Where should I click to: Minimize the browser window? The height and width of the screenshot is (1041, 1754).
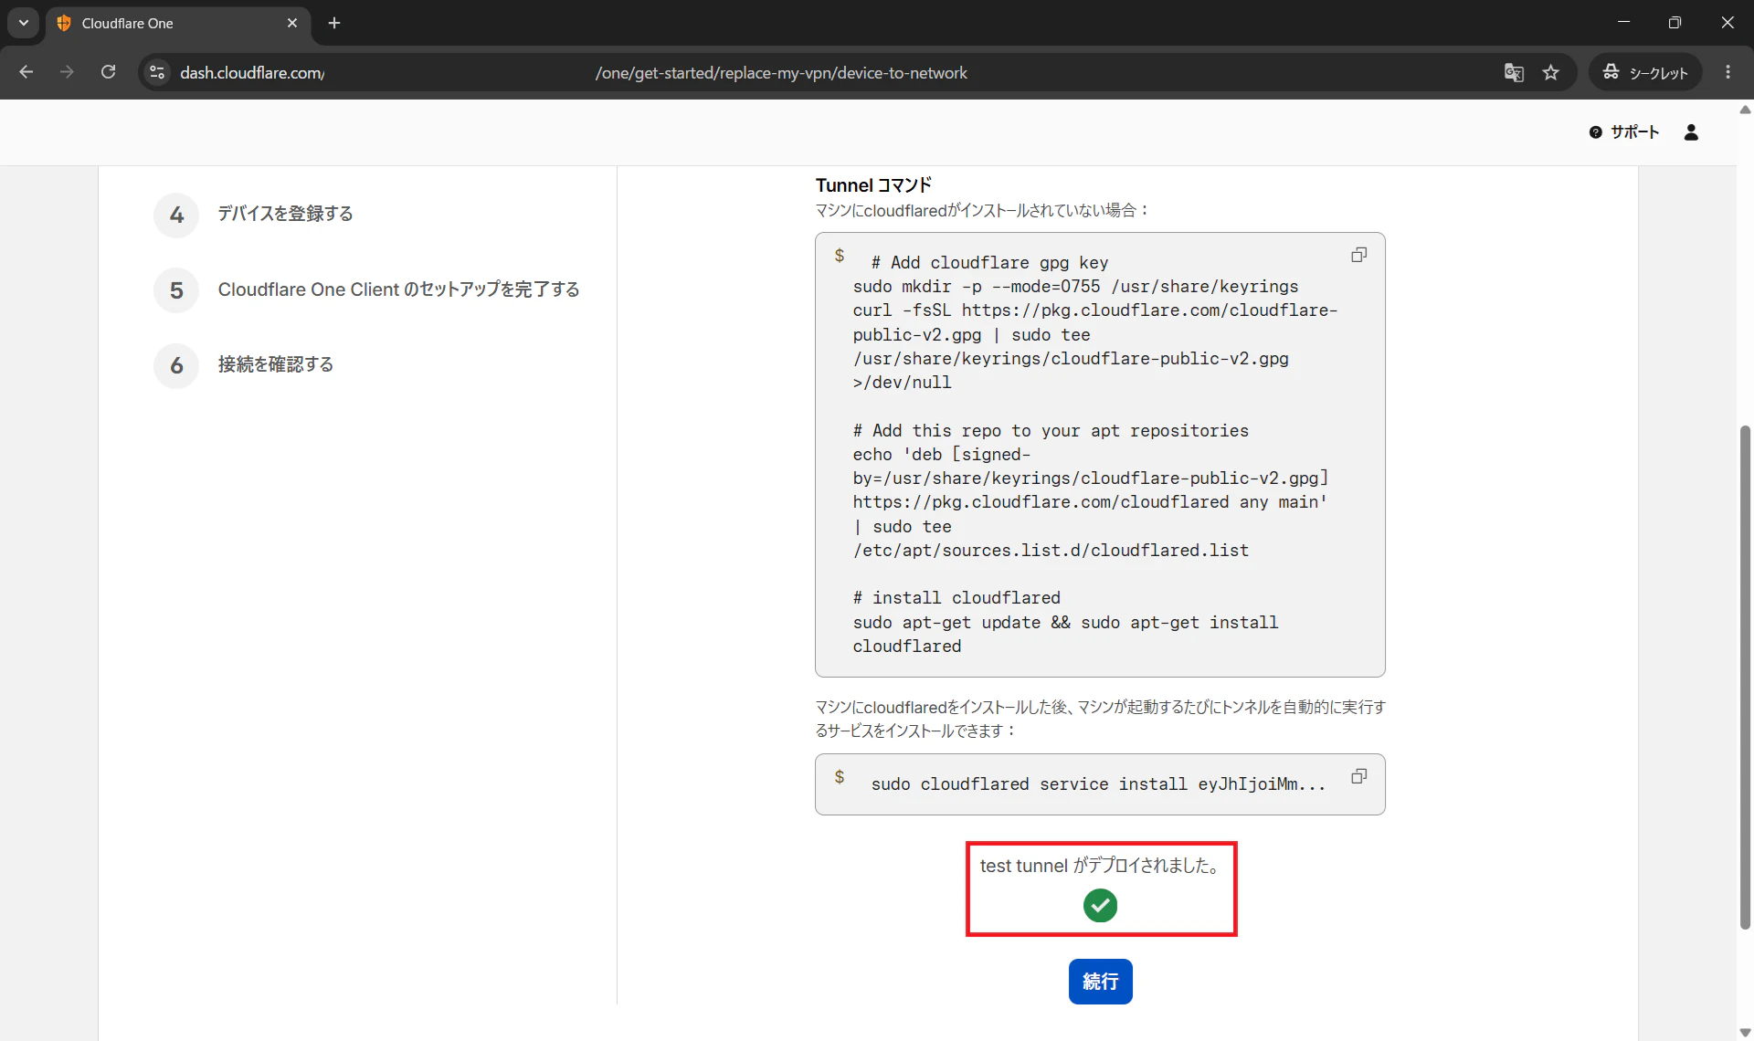(1623, 23)
